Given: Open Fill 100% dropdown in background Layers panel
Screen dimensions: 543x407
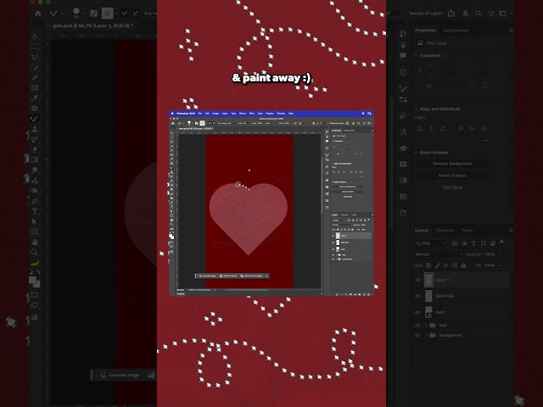Looking at the screenshot, I should click(x=500, y=265).
